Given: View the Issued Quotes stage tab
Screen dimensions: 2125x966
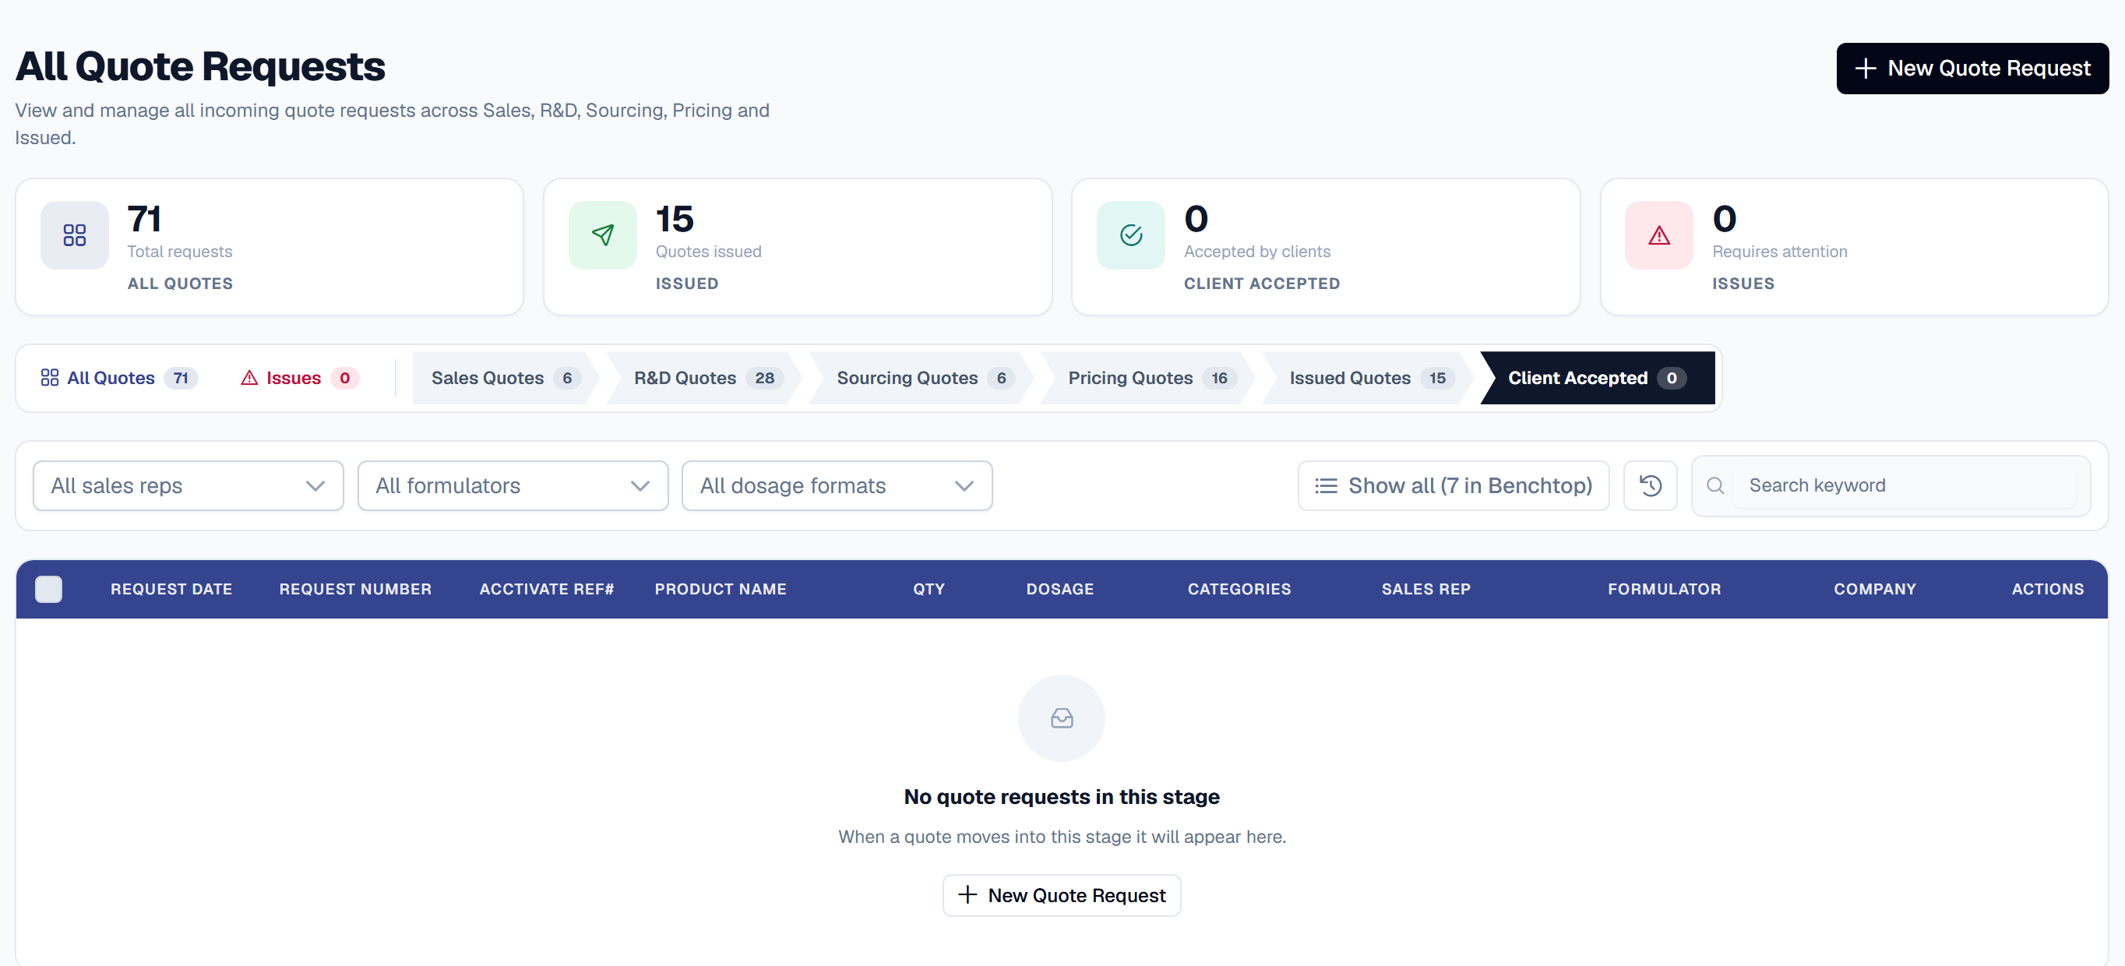Looking at the screenshot, I should coord(1368,378).
